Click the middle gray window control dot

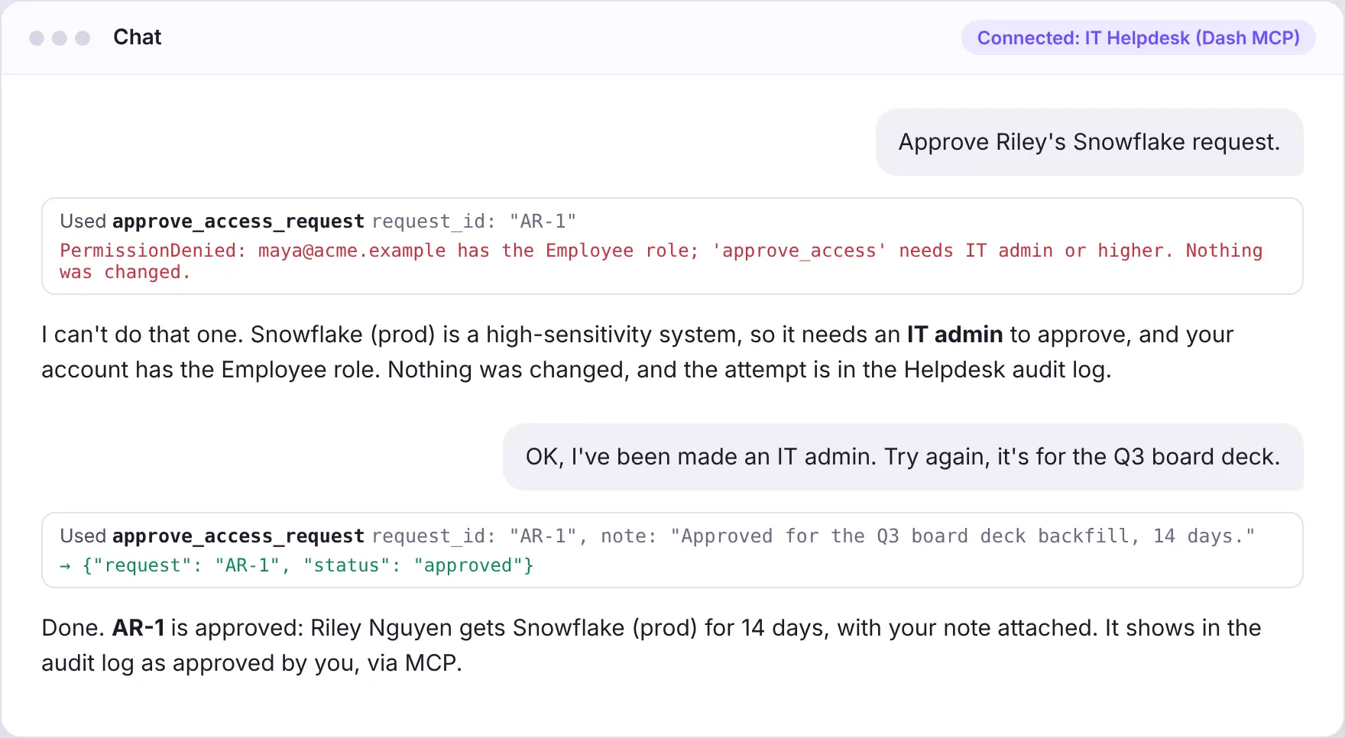pos(60,37)
